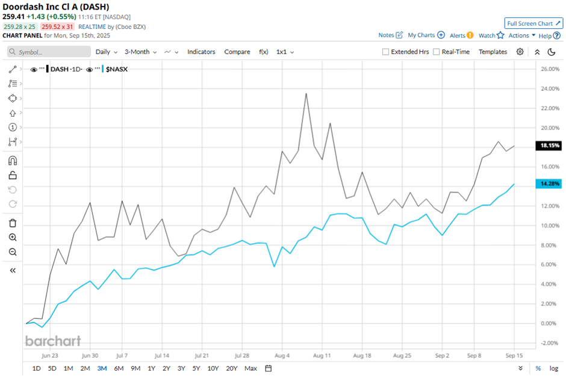Screen dimensions: 566x376
Task: Select the 10Y time range
Action: pyautogui.click(x=213, y=368)
